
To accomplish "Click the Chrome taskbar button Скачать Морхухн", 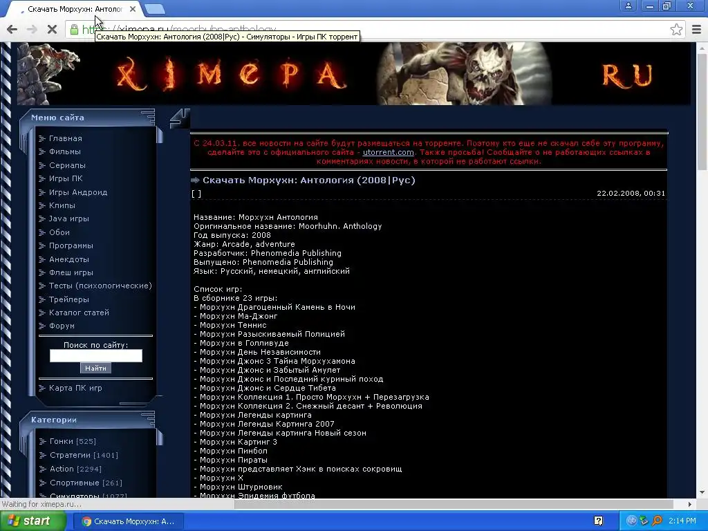I will (128, 521).
